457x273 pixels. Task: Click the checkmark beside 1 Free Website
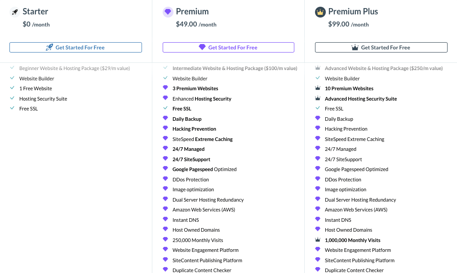pos(12,88)
